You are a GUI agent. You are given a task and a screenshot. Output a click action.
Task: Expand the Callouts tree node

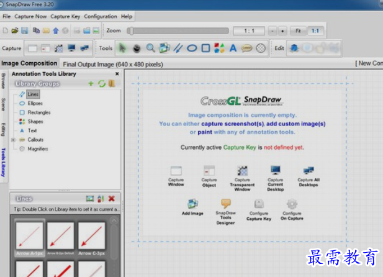(13, 140)
